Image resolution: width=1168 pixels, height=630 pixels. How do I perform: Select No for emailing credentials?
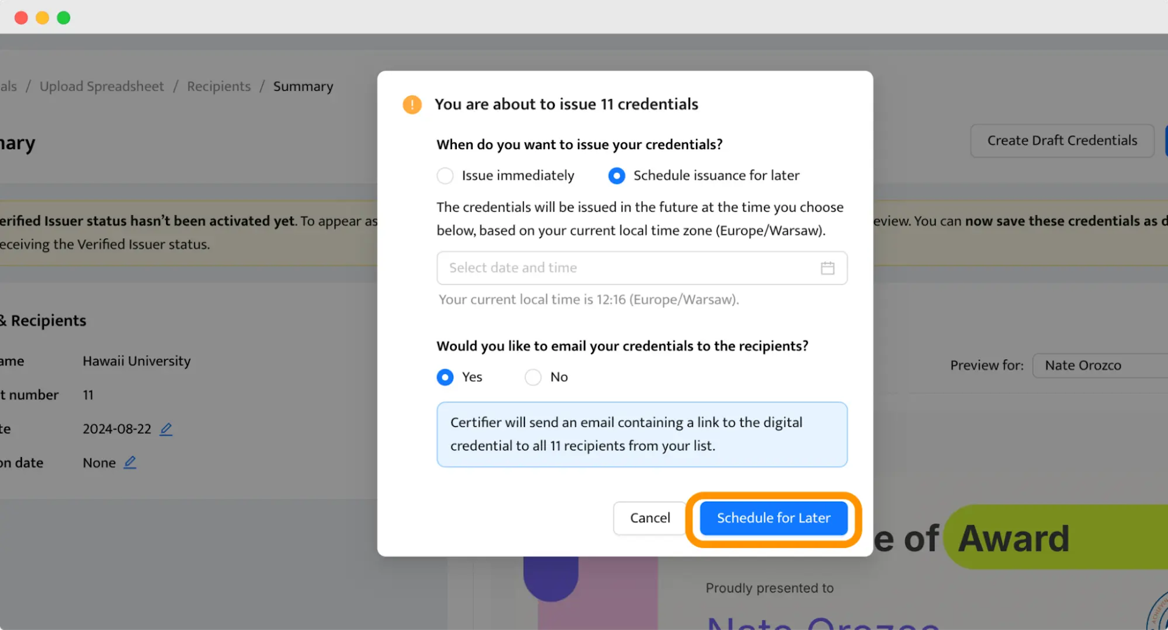tap(532, 377)
